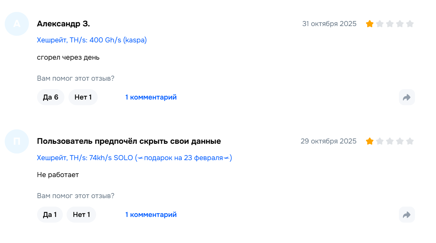
Task: Click the 31 октября 2025 review date
Action: pos(329,24)
